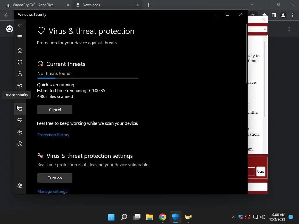Open Virus & threat protection shield icon

coord(20,62)
